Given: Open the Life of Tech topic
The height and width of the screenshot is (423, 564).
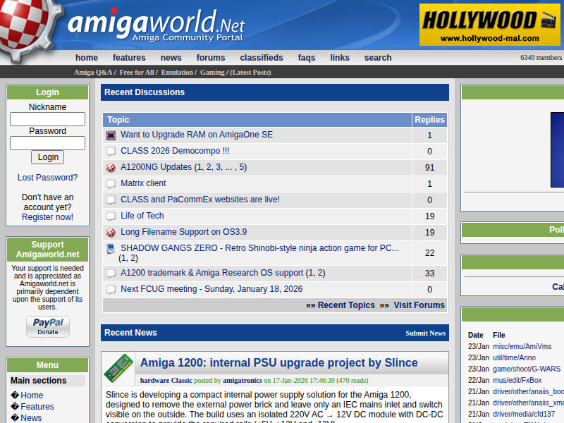Looking at the screenshot, I should point(142,216).
